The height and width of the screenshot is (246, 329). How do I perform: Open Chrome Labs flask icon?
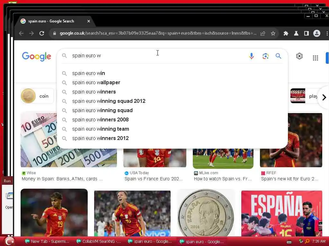point(296,33)
